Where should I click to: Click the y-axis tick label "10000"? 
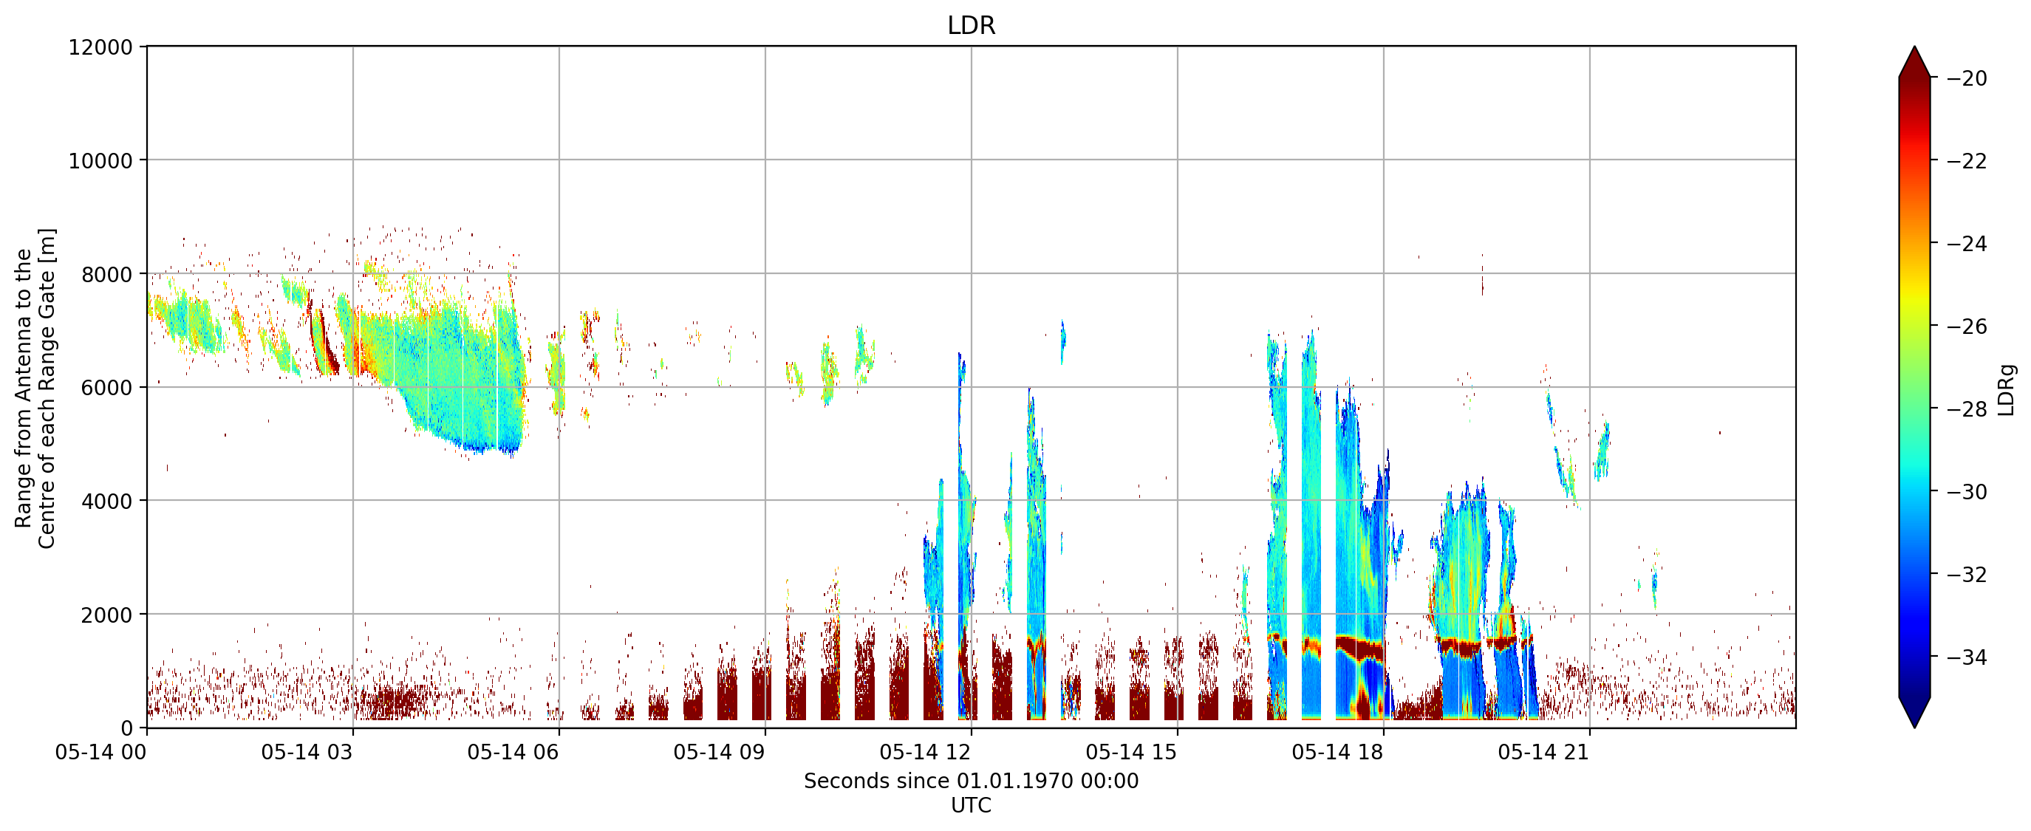pyautogui.click(x=101, y=161)
